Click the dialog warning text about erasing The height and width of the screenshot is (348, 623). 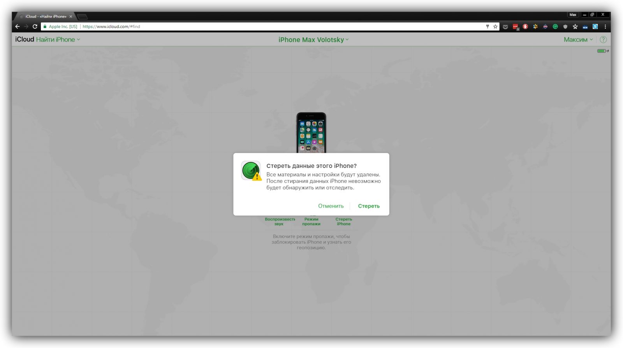coord(324,181)
